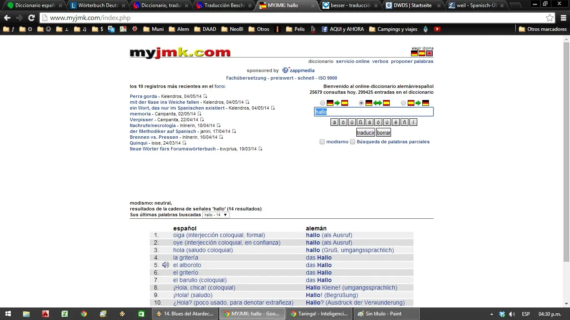Image resolution: width=570 pixels, height=320 pixels.
Task: Open the verbos link
Action: (380, 61)
